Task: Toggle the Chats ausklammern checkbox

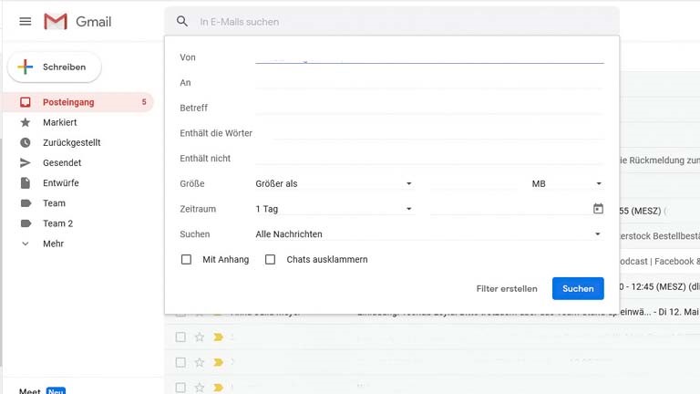Action: click(x=270, y=260)
